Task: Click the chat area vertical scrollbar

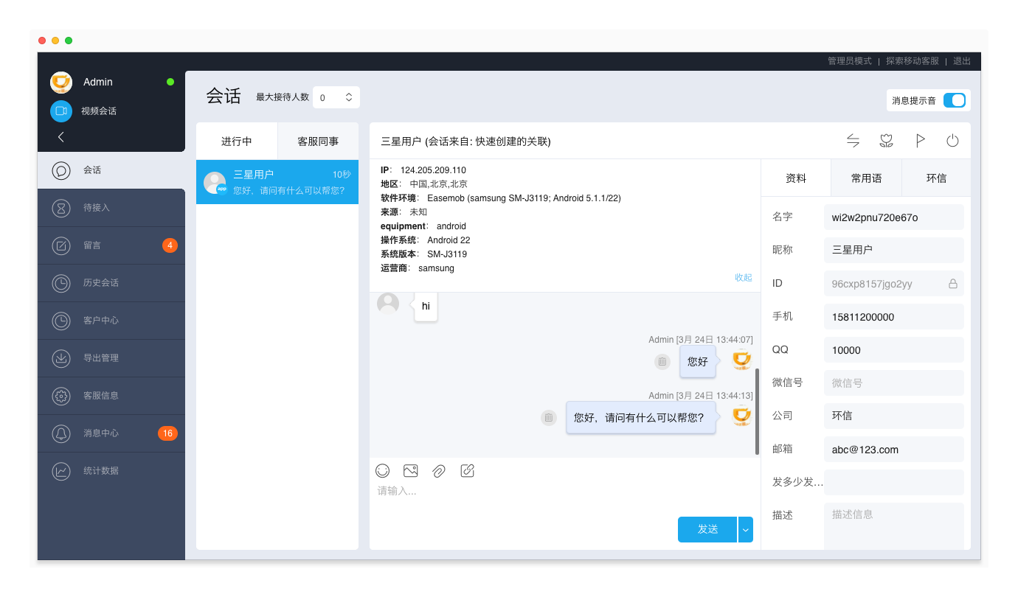Action: pos(757,411)
